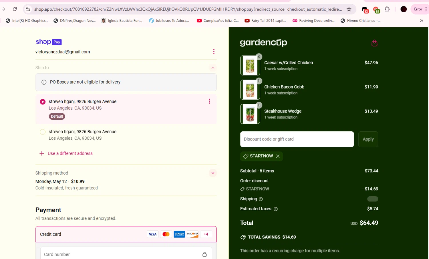This screenshot has height=259, width=429.
Task: Click Subtotal 6 items label
Action: [x=257, y=171]
